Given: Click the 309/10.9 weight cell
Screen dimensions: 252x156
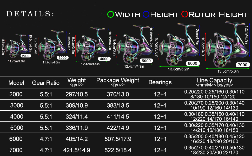Looking at the screenshot, I should (x=77, y=105).
